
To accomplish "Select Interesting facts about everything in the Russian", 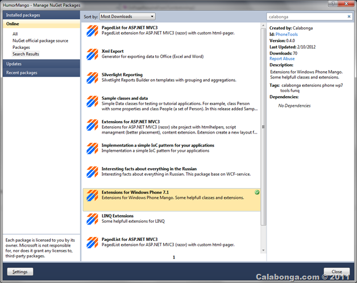I will (x=149, y=169).
